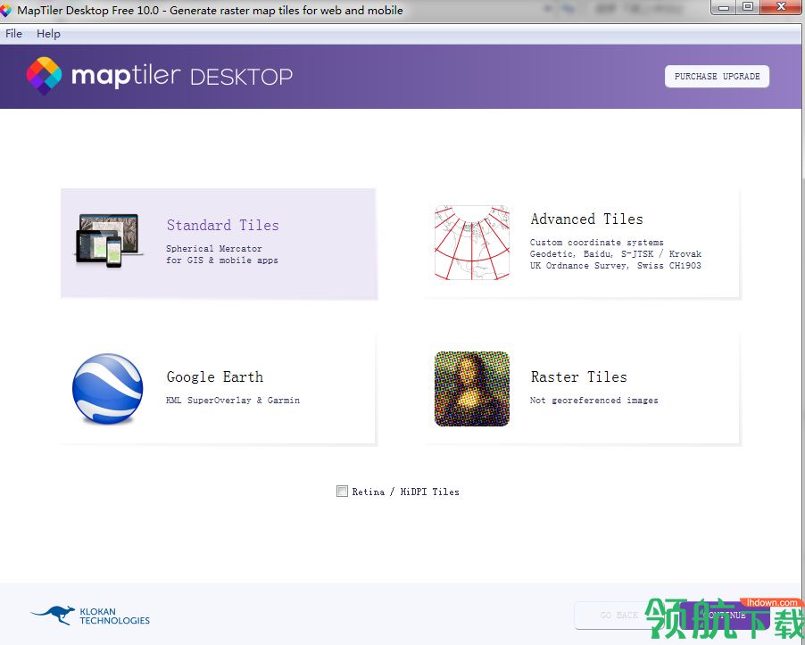The width and height of the screenshot is (805, 645).
Task: Click 'Geodetic, Baidu, S-JTSK / Krovak' line
Action: pos(616,254)
